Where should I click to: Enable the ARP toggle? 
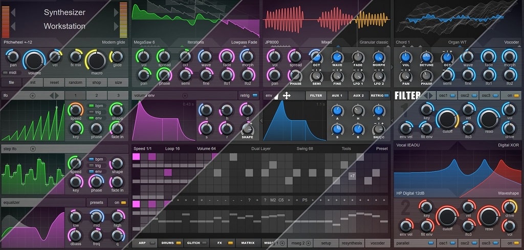(x=152, y=243)
